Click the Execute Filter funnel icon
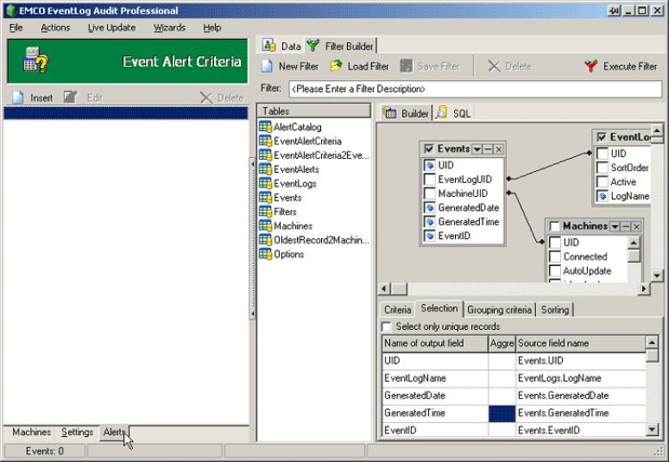669x462 pixels. 591,66
